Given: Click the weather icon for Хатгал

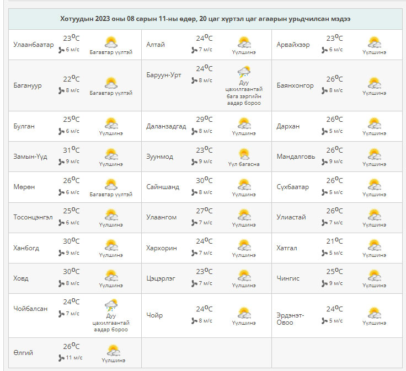Looking at the screenshot, I should (375, 245).
